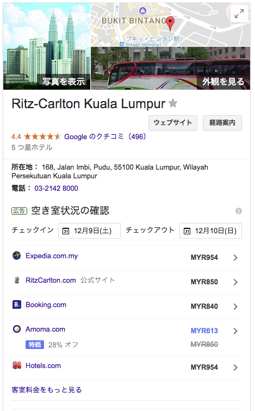Expand Hotels.com row chevron arrow
Screen dimensions: 255x411
(235, 368)
